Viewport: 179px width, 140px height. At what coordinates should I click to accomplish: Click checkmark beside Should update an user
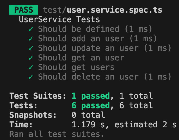[31, 48]
